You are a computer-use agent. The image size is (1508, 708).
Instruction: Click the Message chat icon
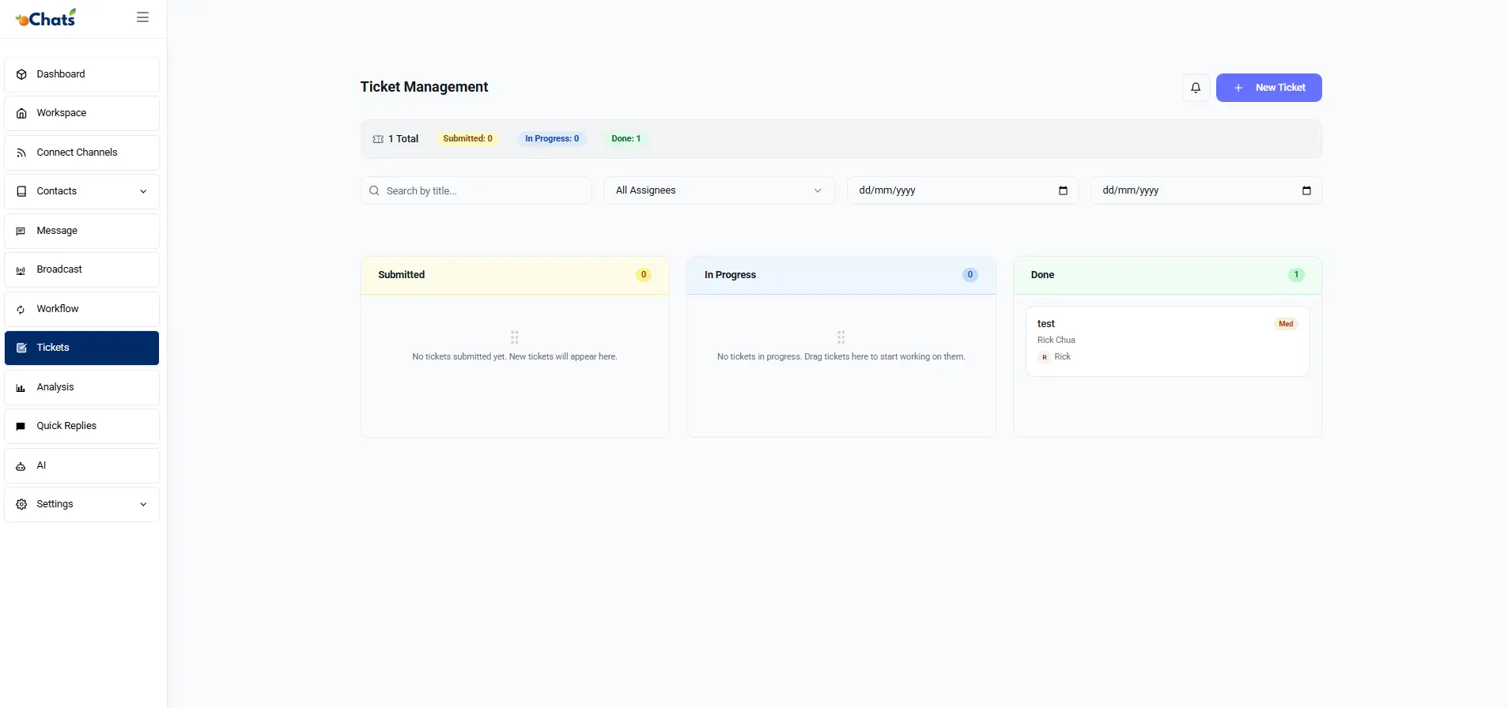(21, 231)
